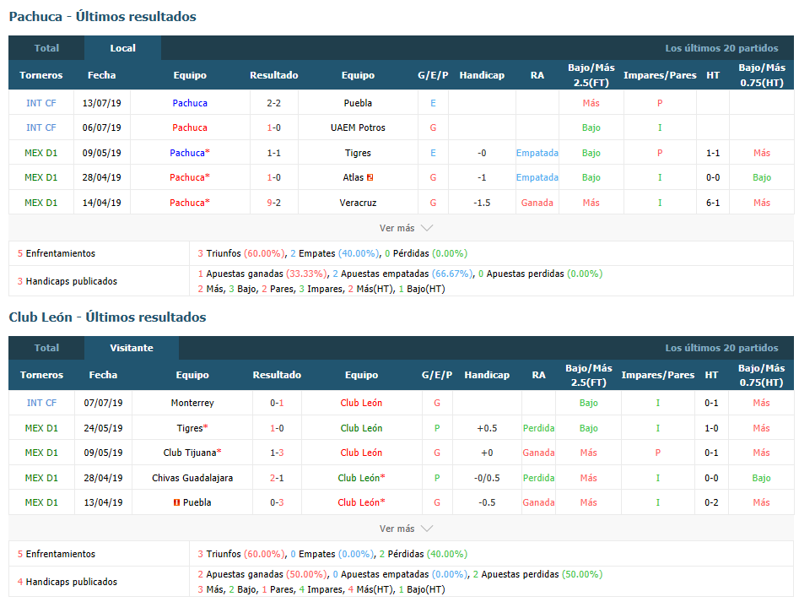Click handicap -1.5 in Veracruz row
Screen dimensions: 799x602
[x=482, y=203]
